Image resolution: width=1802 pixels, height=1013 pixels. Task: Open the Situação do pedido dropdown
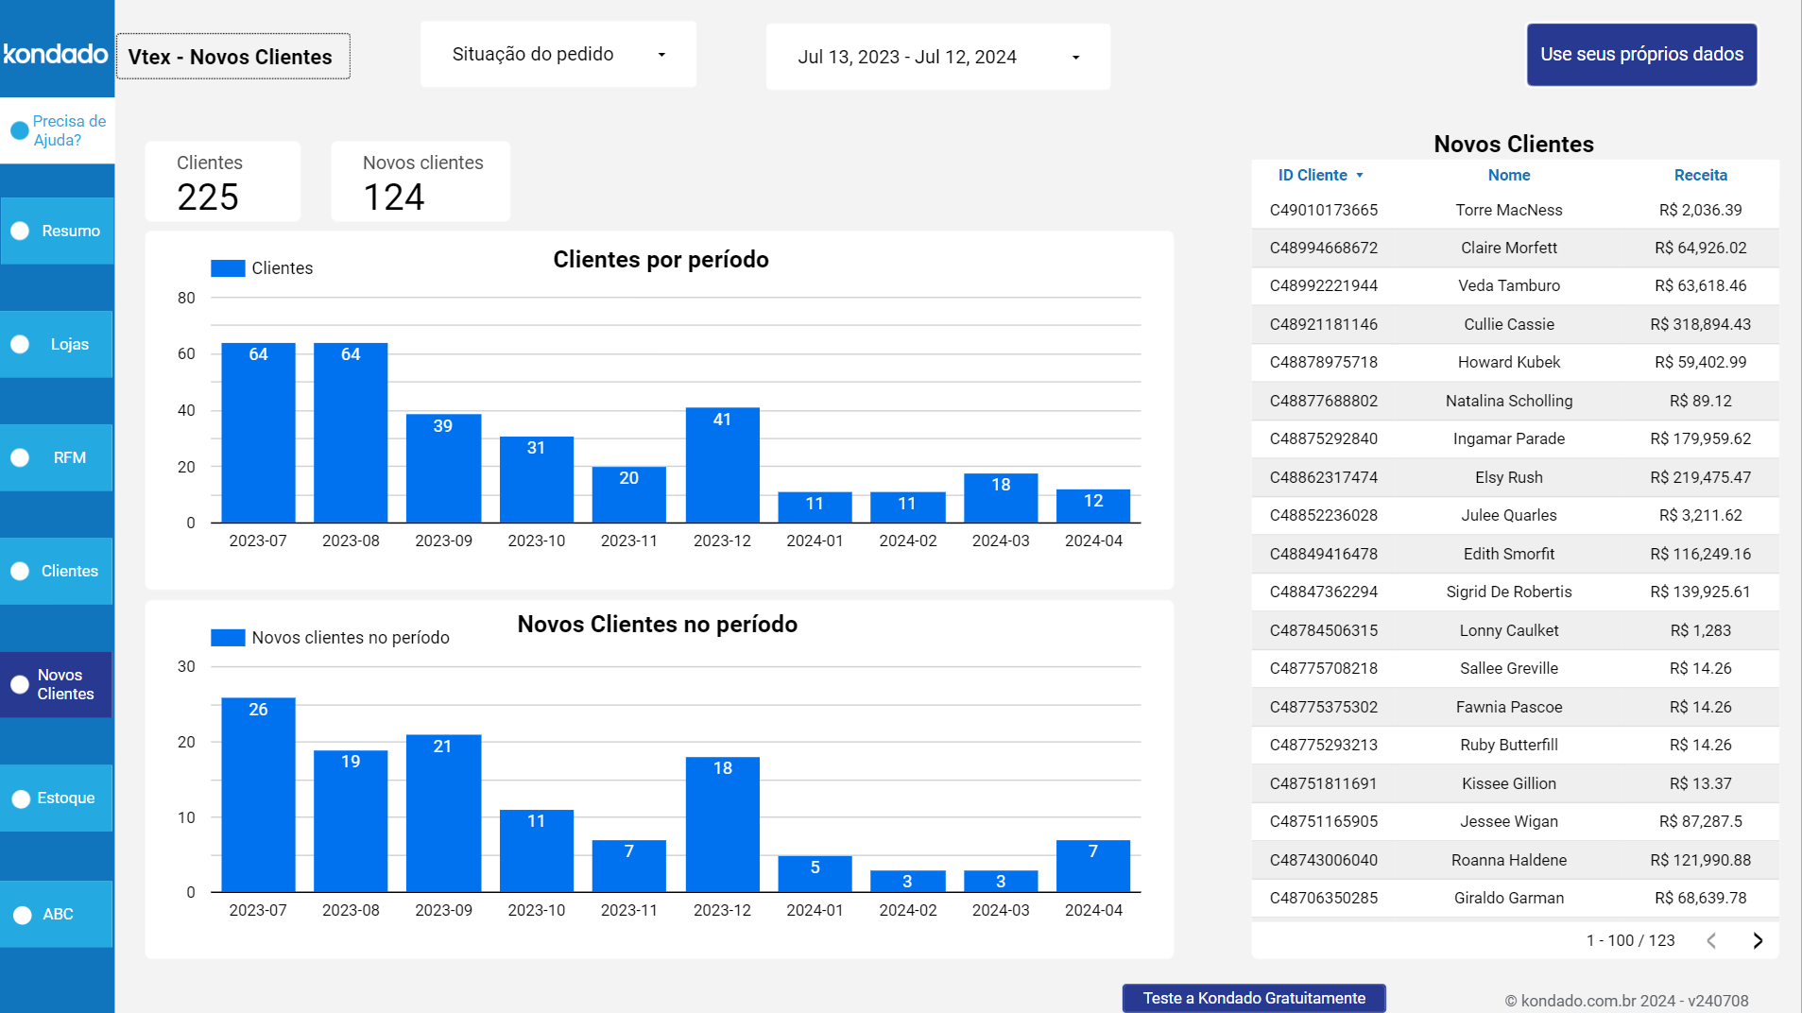558,54
